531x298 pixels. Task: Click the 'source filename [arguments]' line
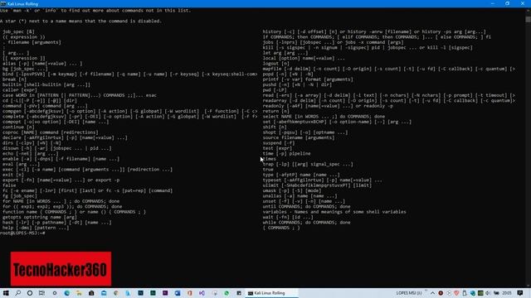pos(299,137)
